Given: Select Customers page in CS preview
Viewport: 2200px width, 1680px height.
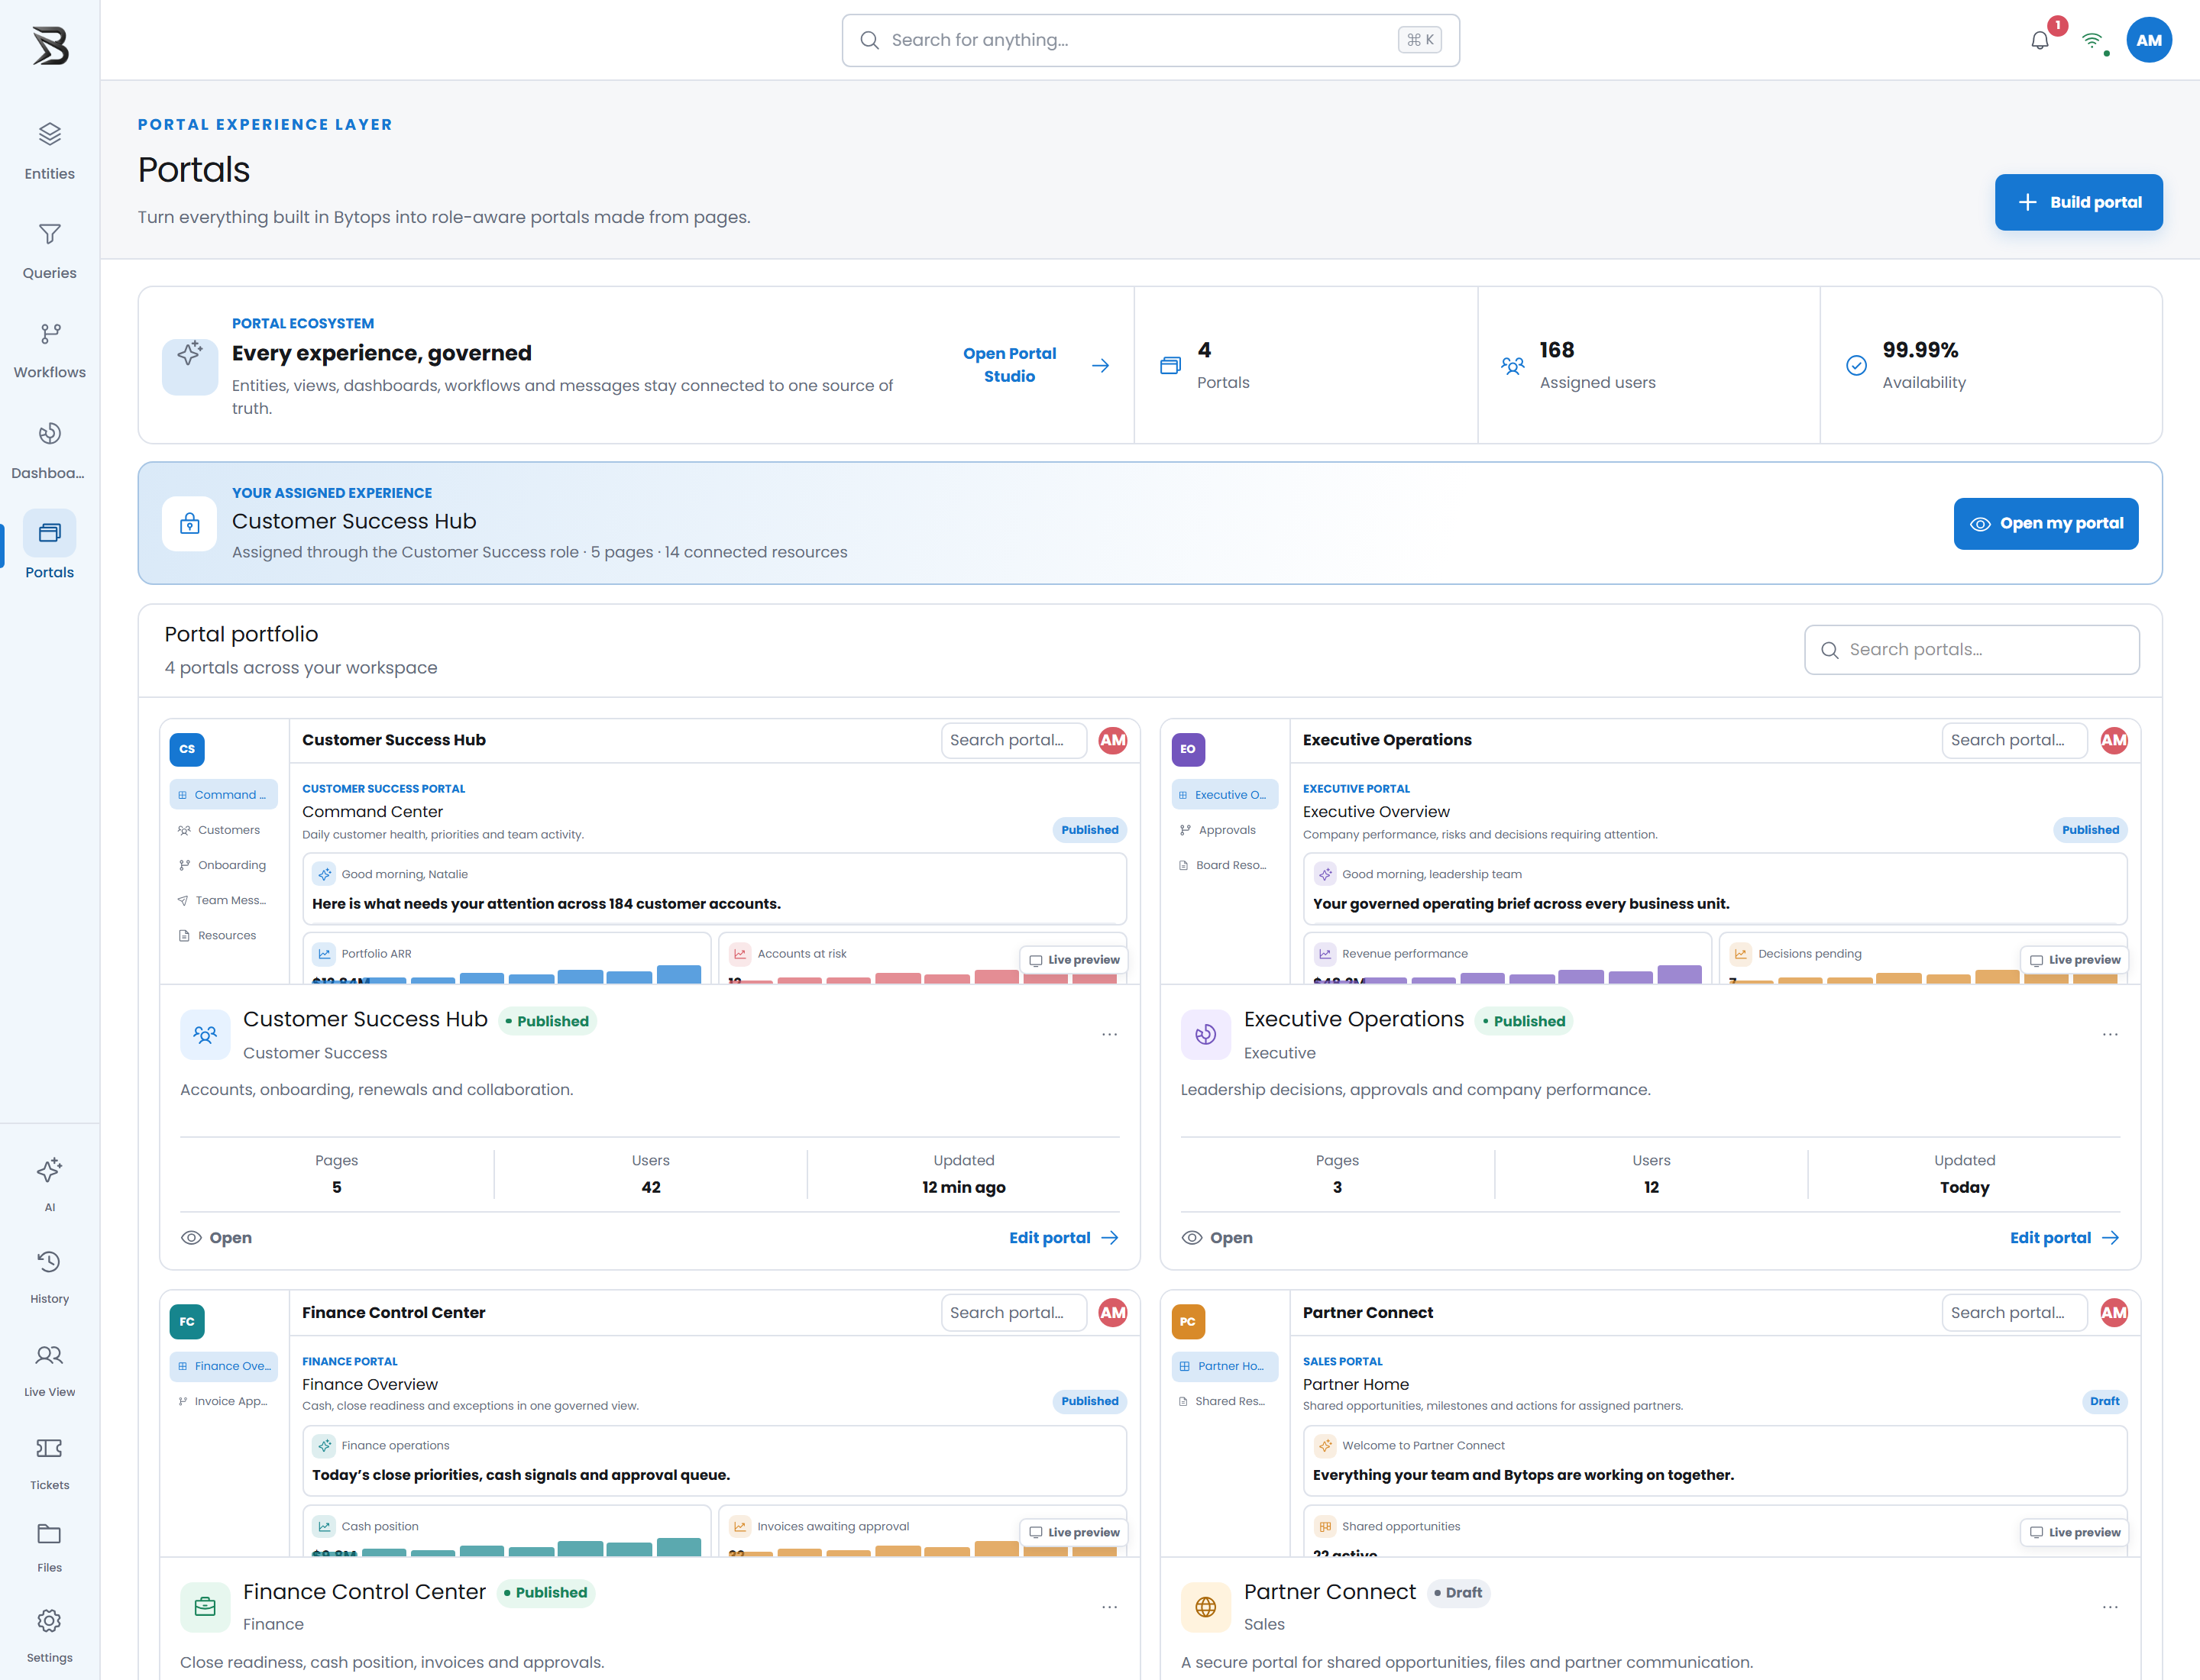Looking at the screenshot, I should pos(223,830).
